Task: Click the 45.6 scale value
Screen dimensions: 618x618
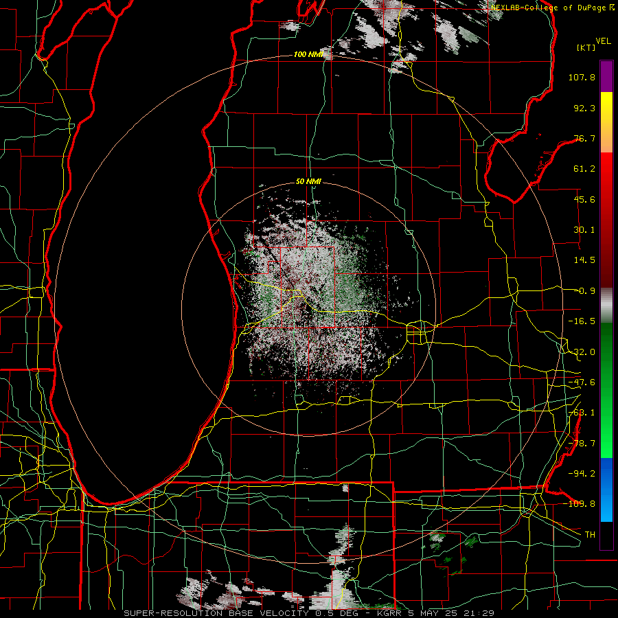Action: point(584,199)
